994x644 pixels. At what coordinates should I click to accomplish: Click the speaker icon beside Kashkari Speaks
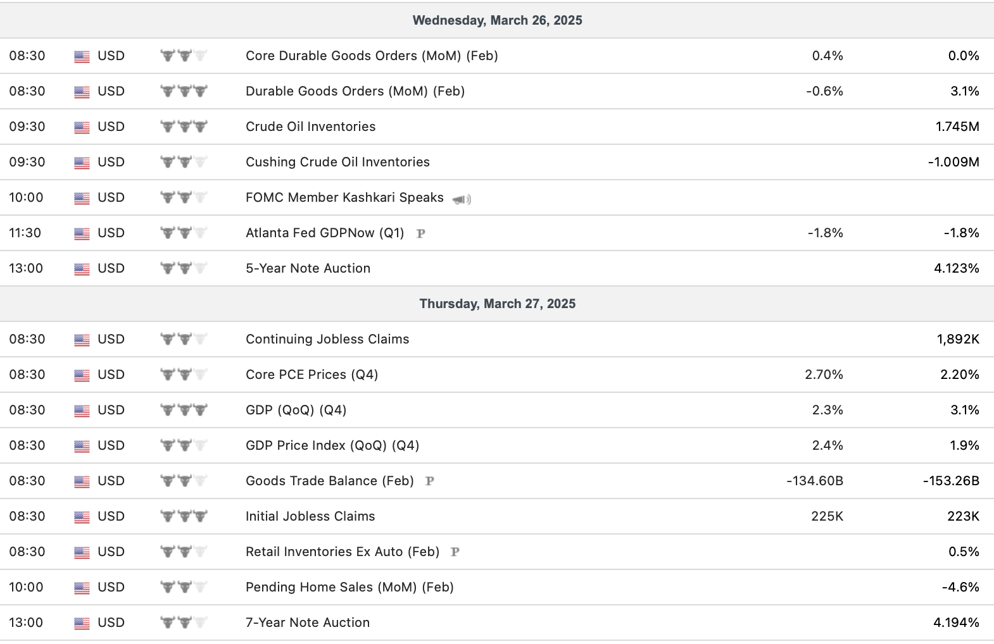462,199
